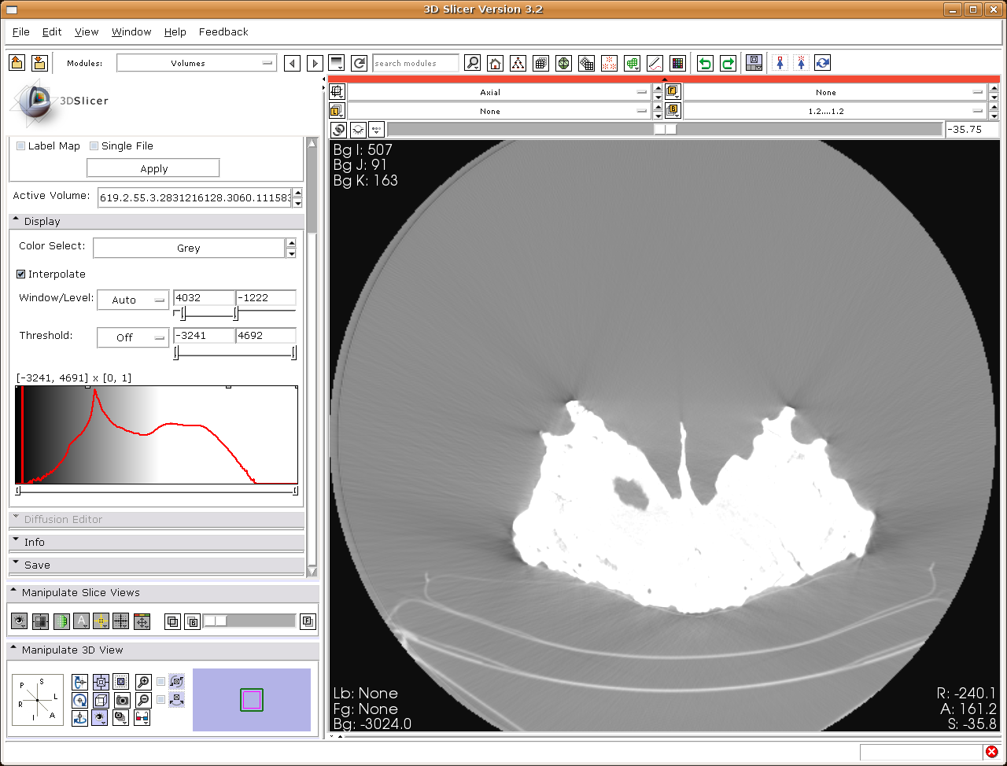This screenshot has width=1007, height=766.
Task: Open the Window menu
Action: [x=131, y=31]
